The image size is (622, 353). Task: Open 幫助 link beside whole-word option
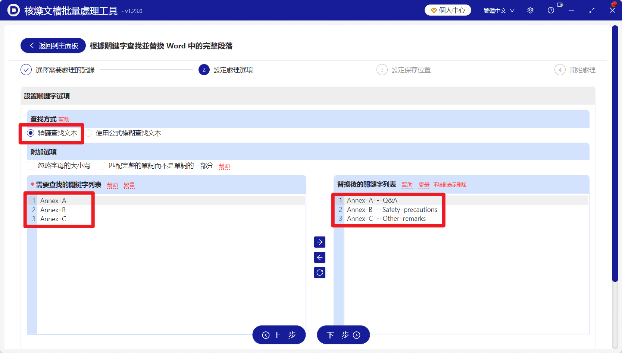[x=225, y=166]
